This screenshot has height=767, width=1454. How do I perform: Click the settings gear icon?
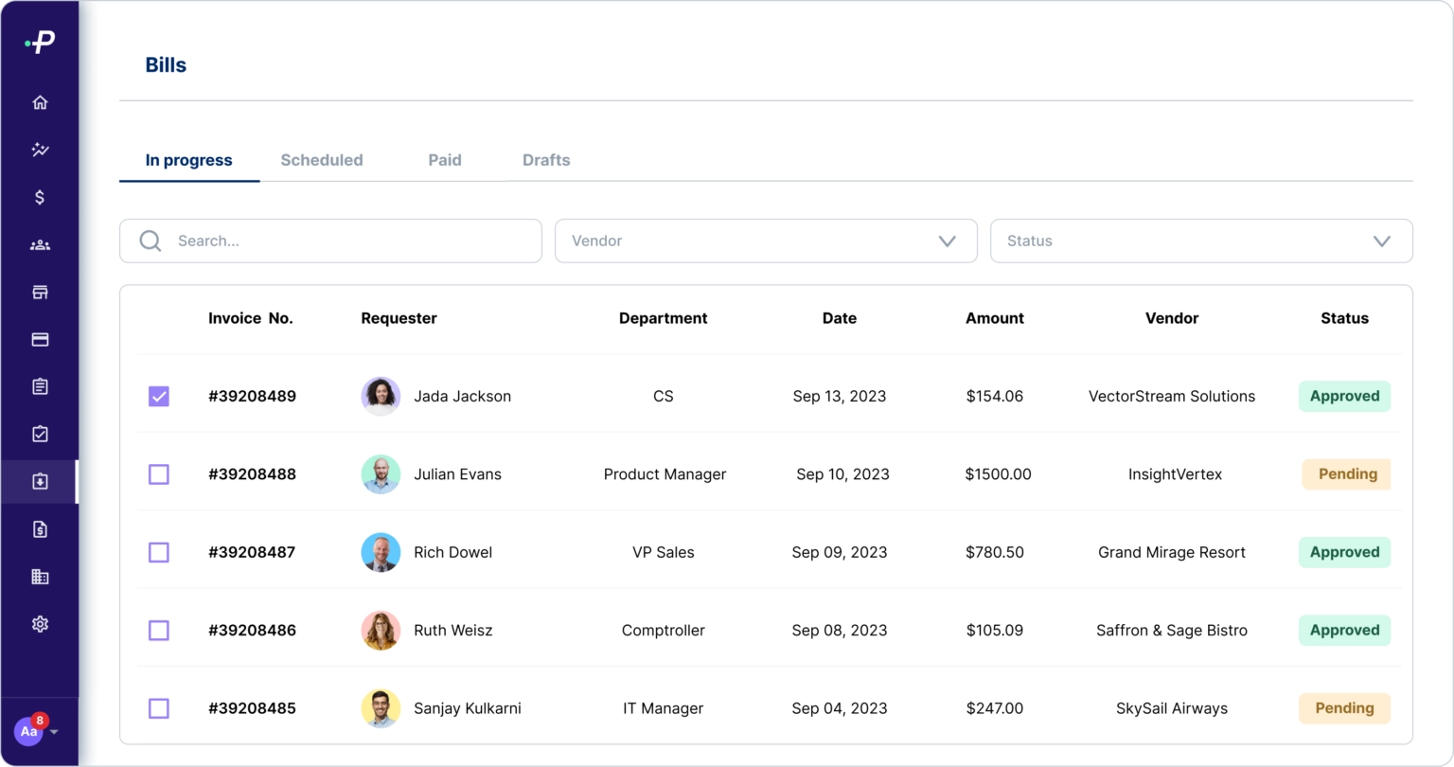40,624
